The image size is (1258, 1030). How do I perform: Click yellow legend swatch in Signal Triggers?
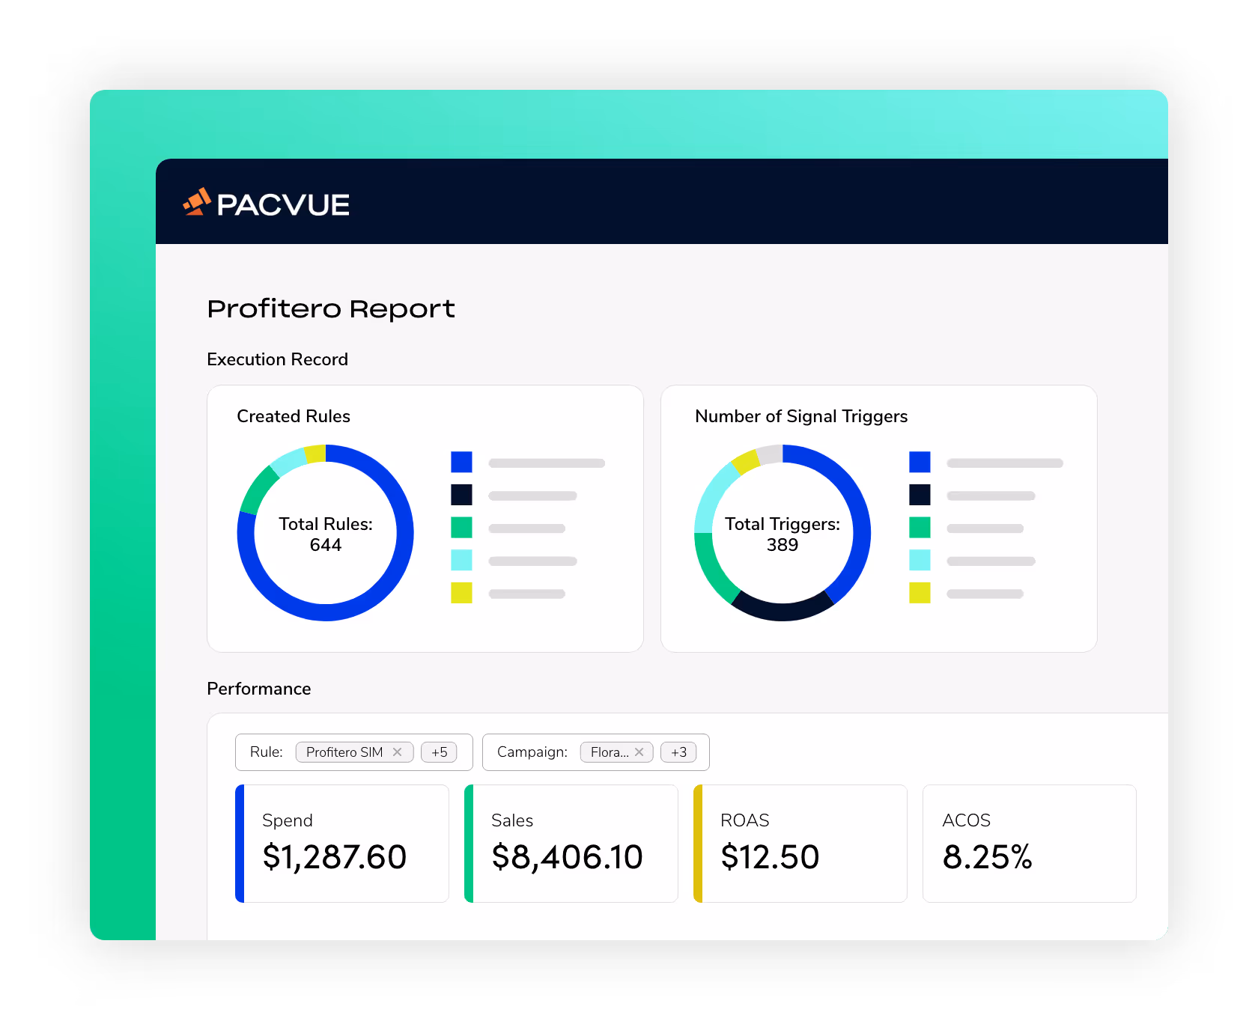point(920,593)
